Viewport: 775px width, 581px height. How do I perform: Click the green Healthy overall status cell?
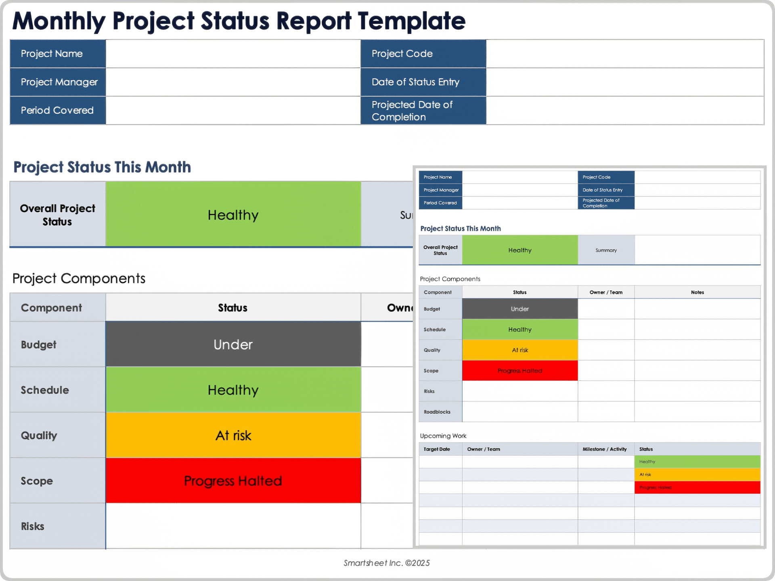(232, 215)
